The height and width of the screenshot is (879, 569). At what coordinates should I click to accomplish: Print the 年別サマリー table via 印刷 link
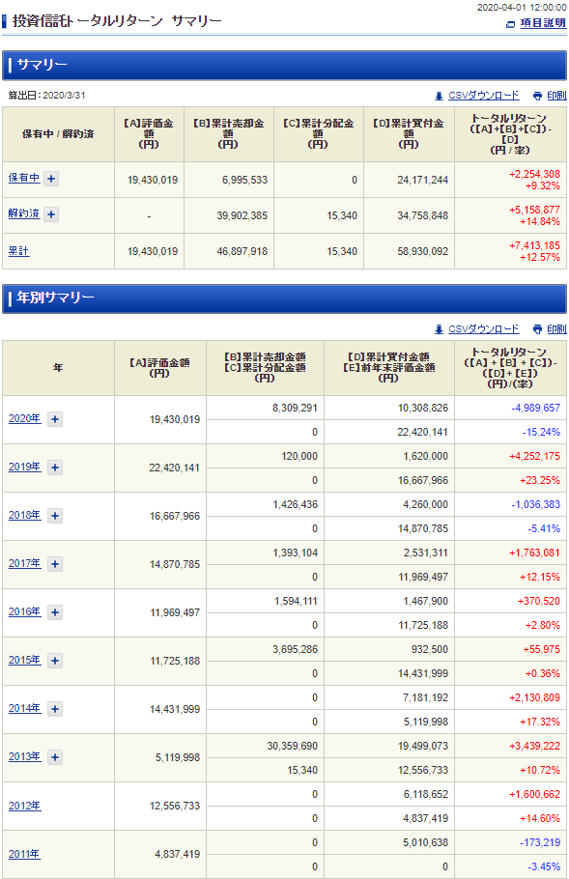556,329
